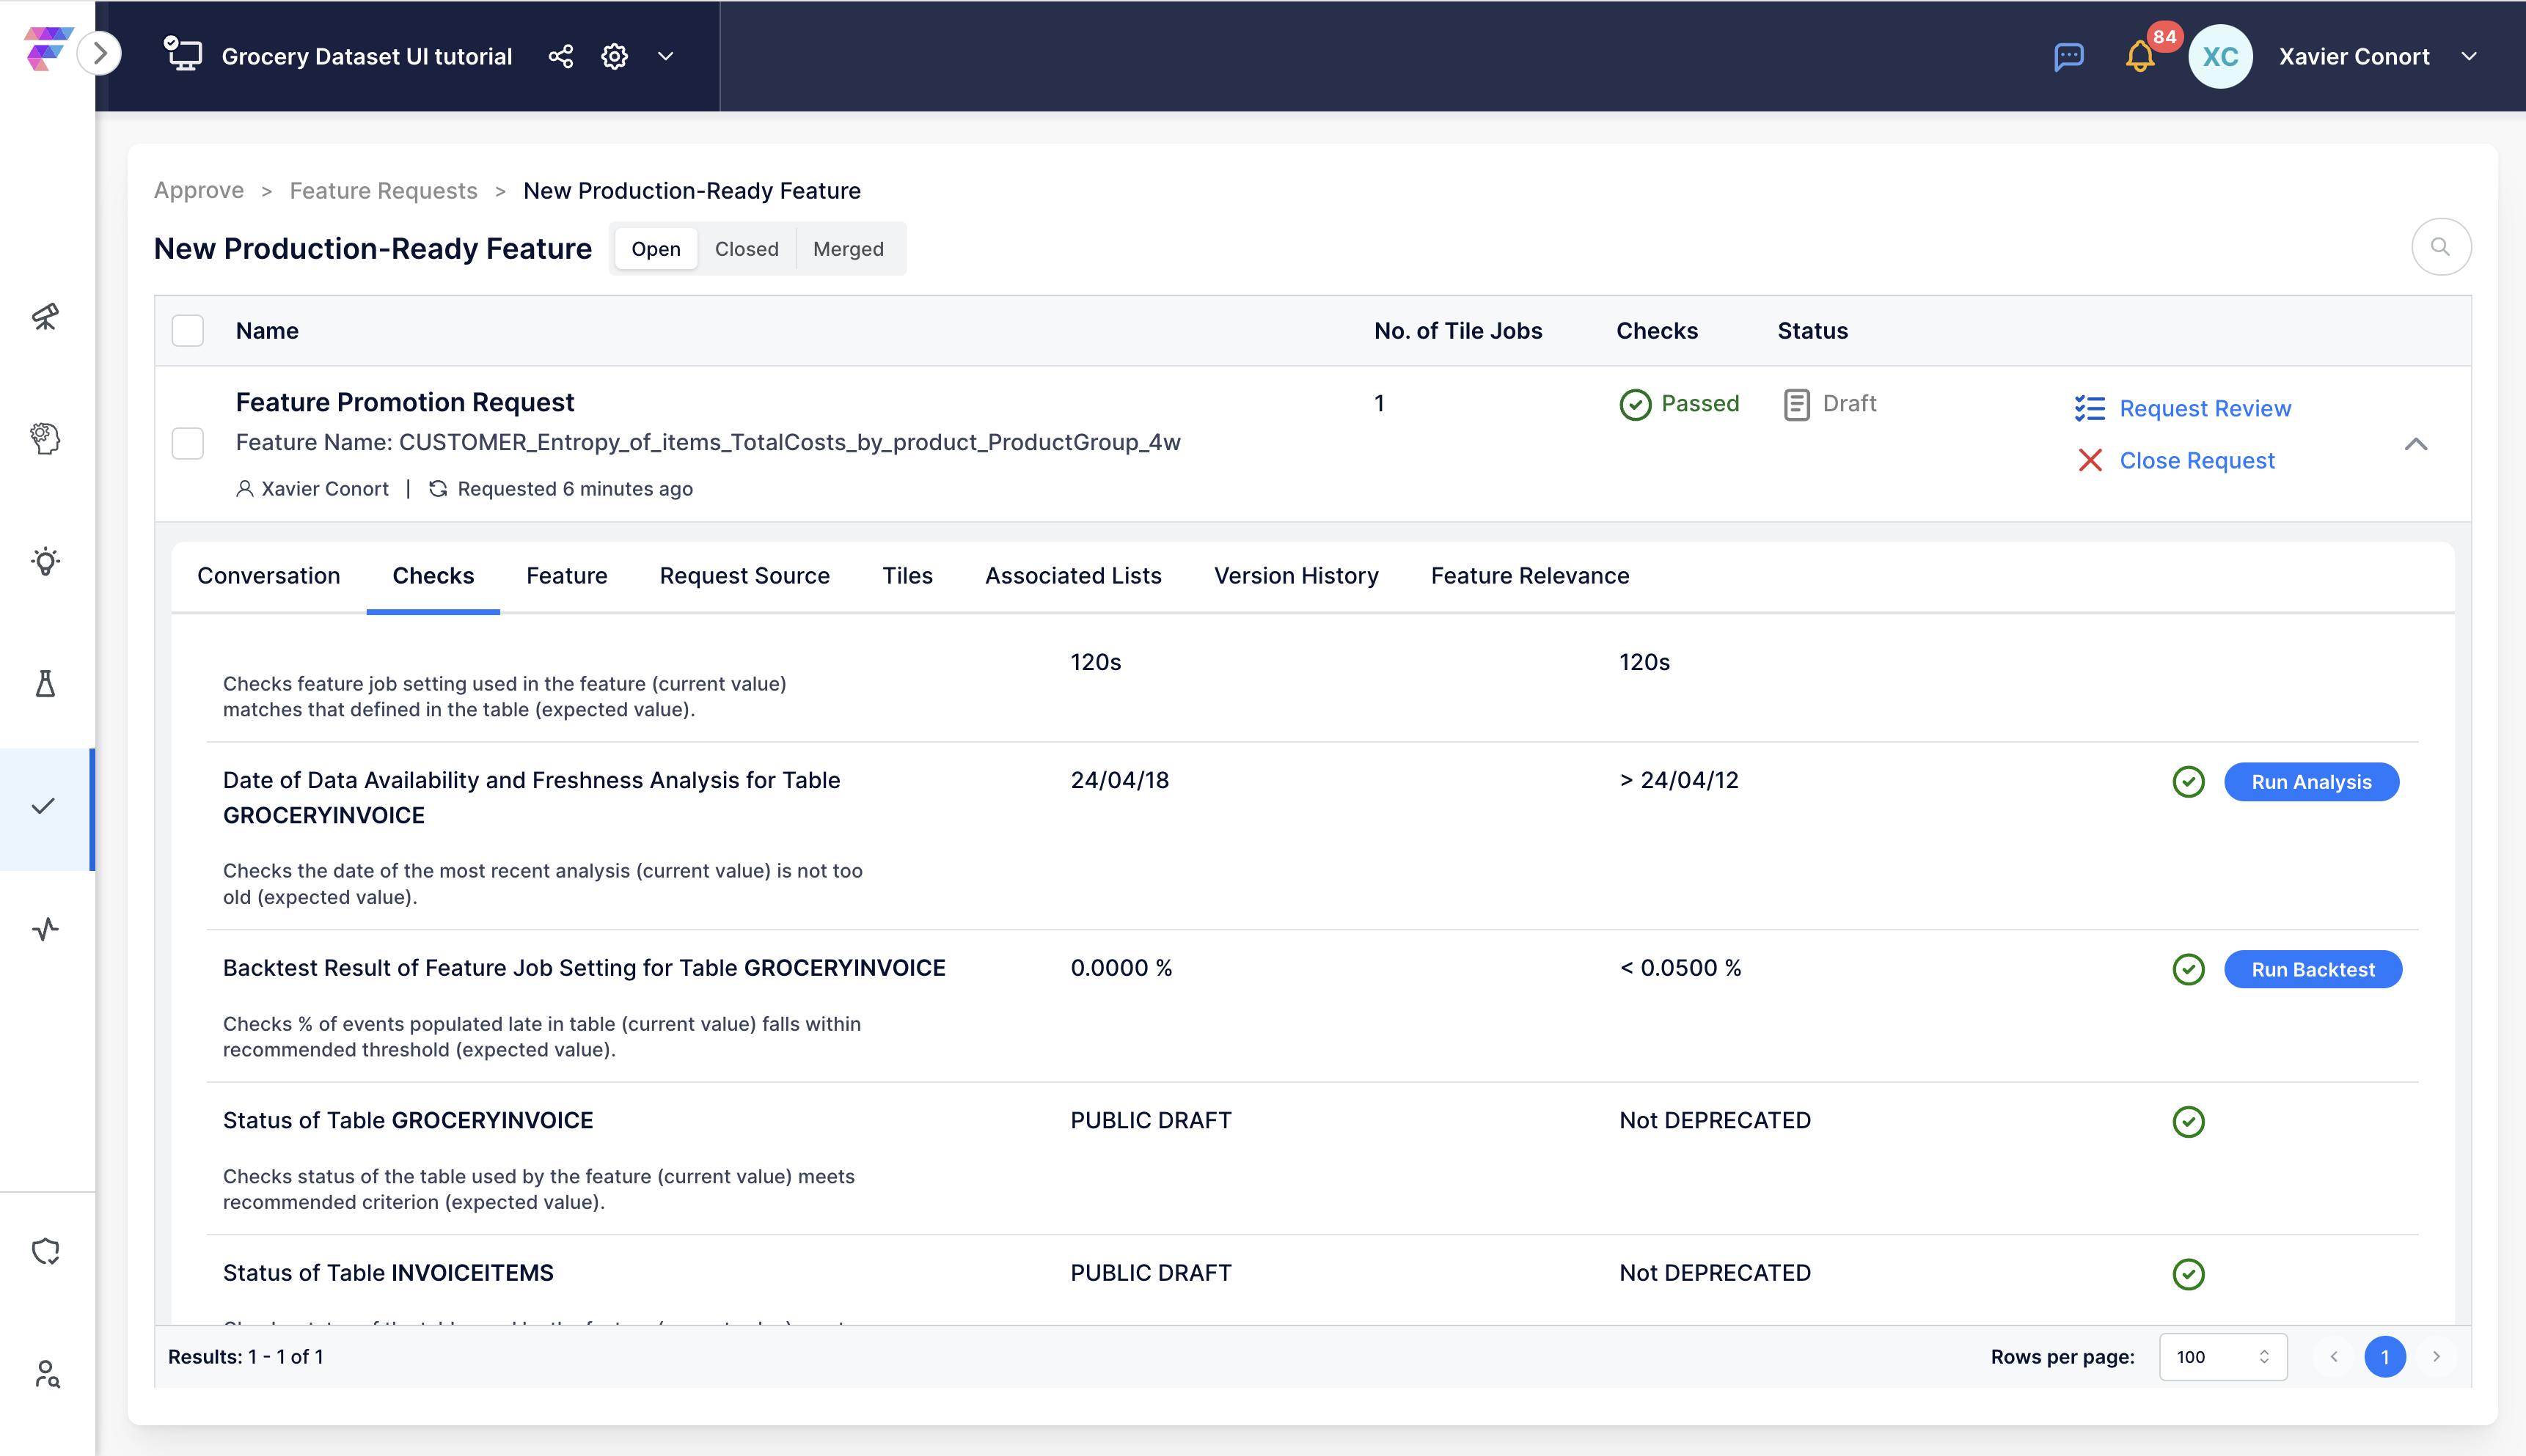Expand the Xavier Conort user menu chevron

2469,56
